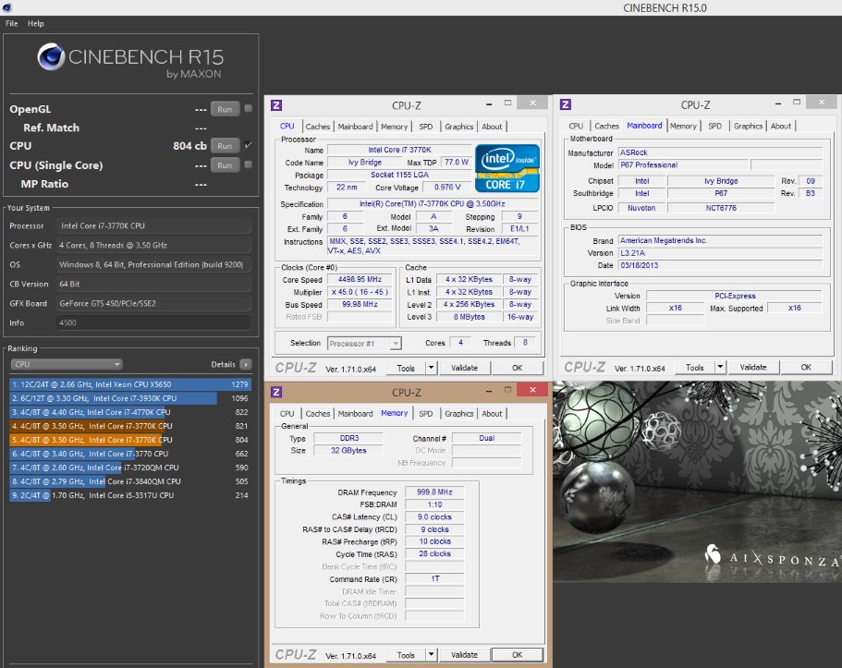The image size is (842, 668).
Task: Click OK in the Memory CPU-Z window
Action: (x=517, y=654)
